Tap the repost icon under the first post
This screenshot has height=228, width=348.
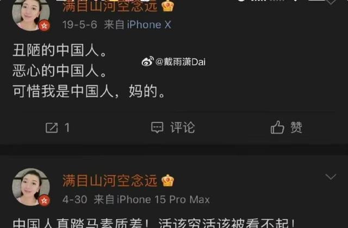(x=52, y=128)
